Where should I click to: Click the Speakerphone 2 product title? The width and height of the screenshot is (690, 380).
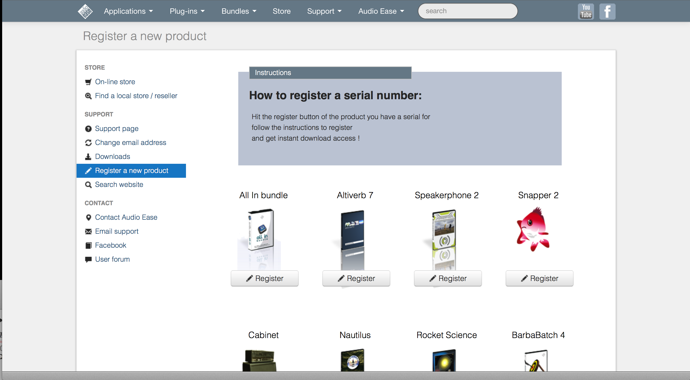click(447, 196)
